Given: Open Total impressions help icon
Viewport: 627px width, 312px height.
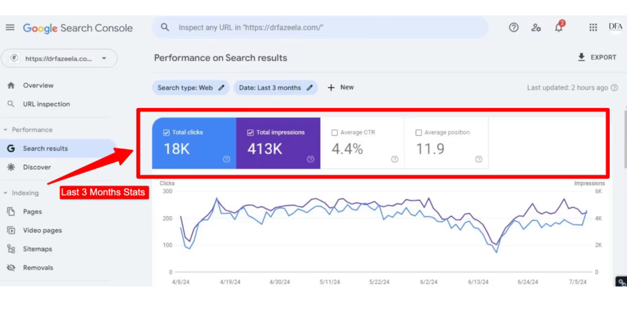Looking at the screenshot, I should pos(310,159).
